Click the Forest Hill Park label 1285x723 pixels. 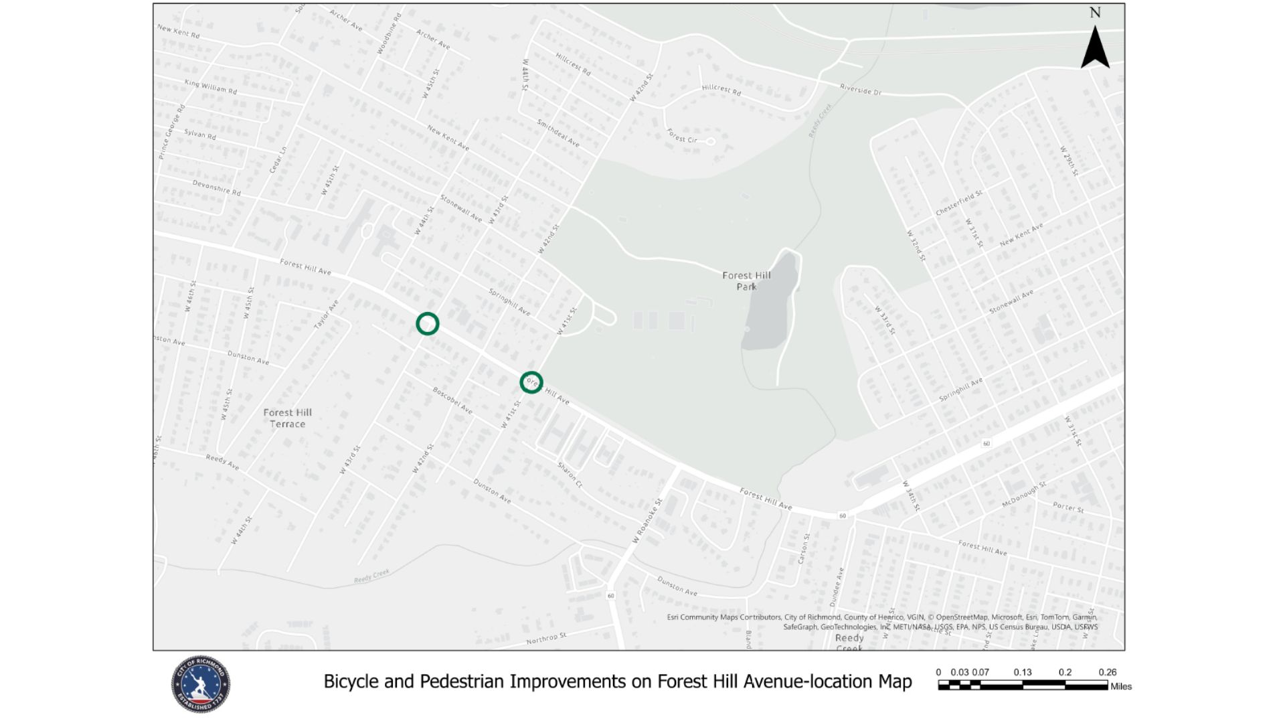(x=746, y=280)
